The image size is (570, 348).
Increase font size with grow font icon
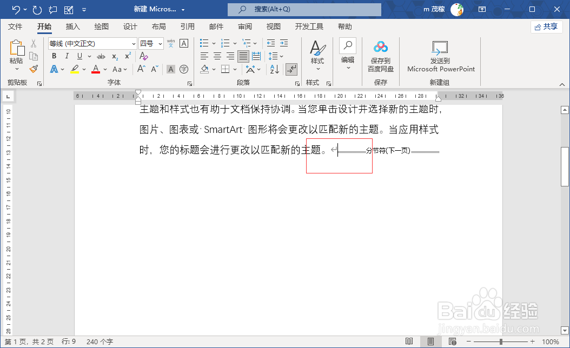point(141,69)
